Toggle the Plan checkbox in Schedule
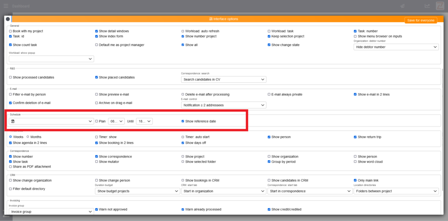 click(97, 121)
